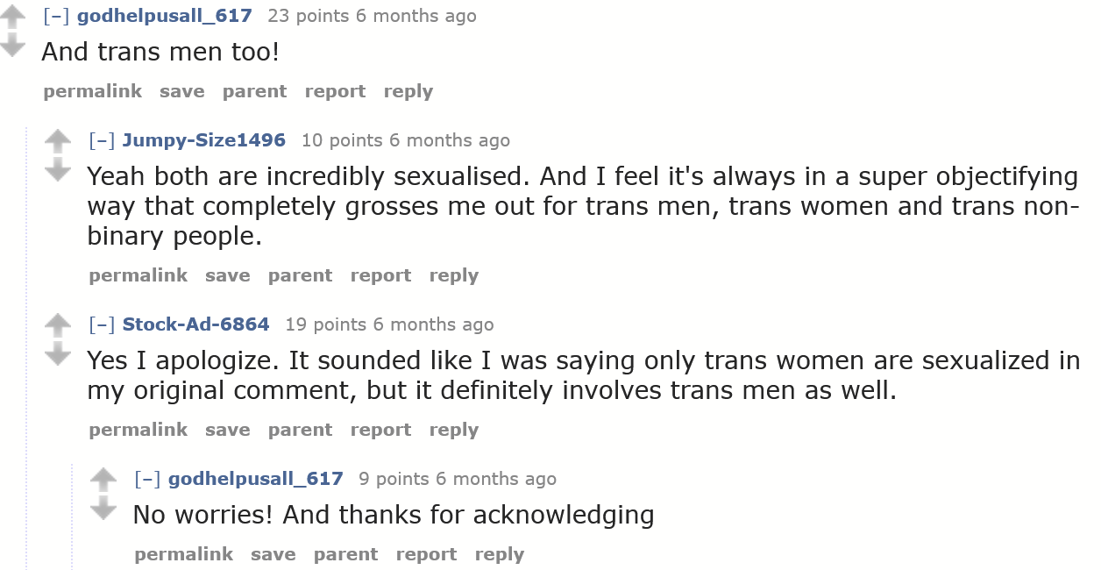
Task: Downvote the "No worries!" comment
Action: [103, 507]
